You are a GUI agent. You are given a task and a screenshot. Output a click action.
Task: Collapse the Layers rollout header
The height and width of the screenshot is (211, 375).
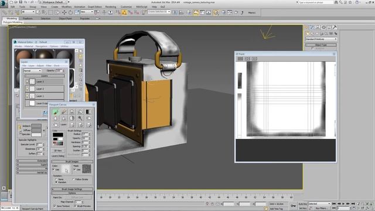[45, 76]
